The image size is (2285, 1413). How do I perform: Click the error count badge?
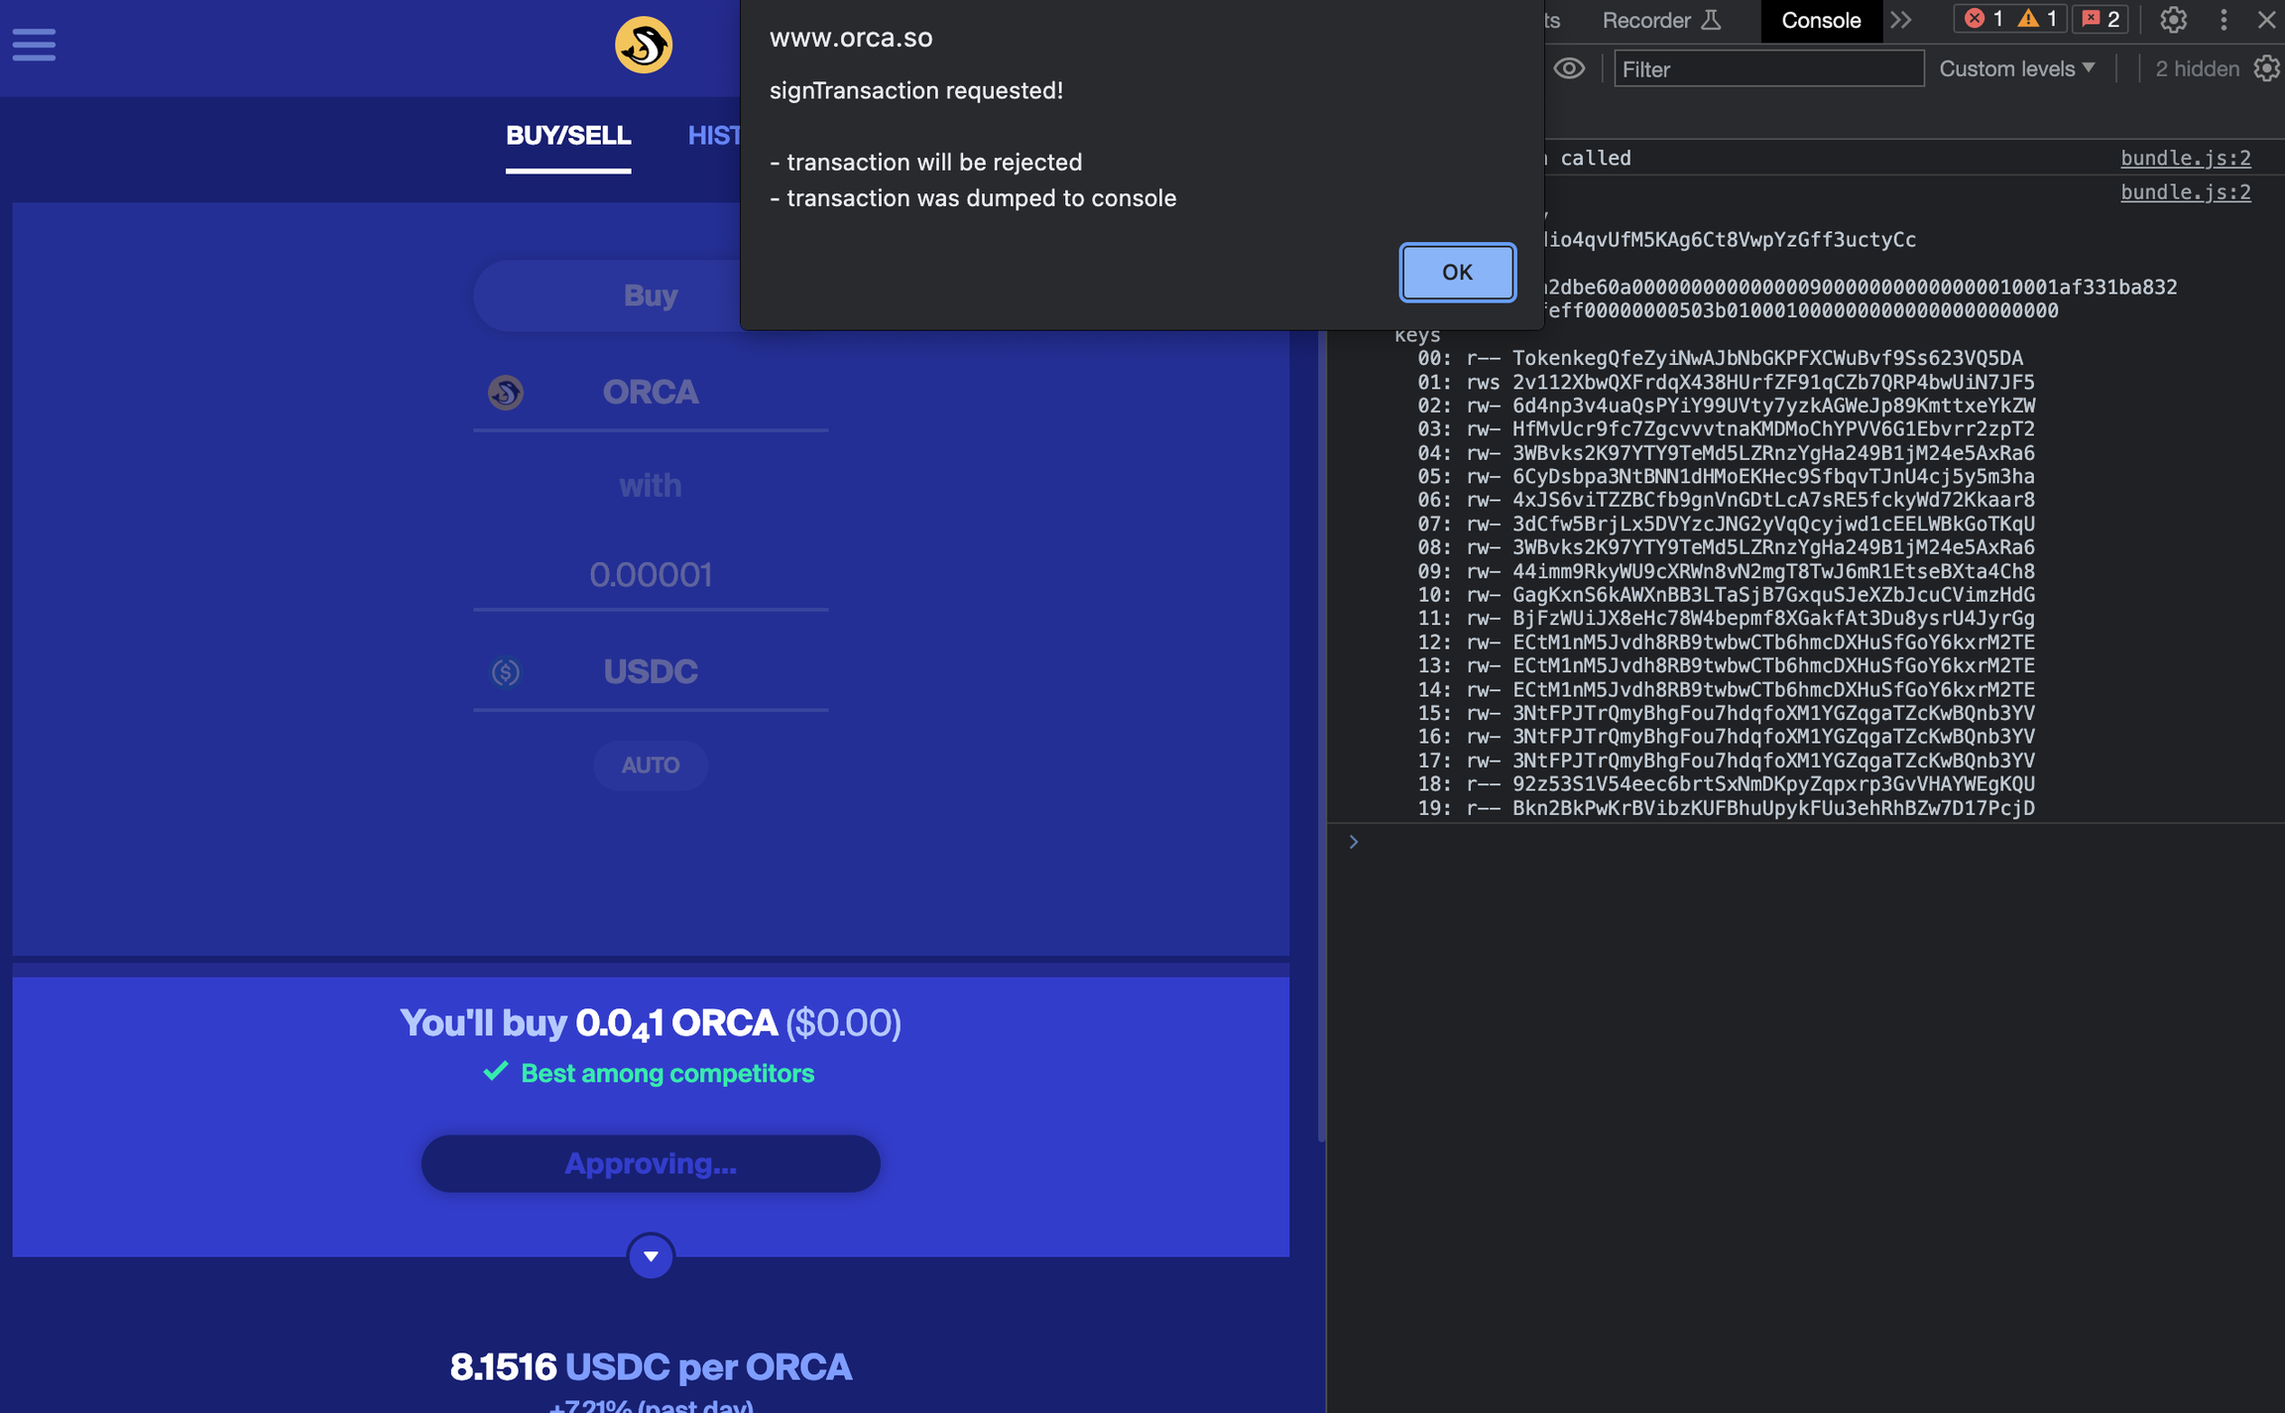[1984, 19]
